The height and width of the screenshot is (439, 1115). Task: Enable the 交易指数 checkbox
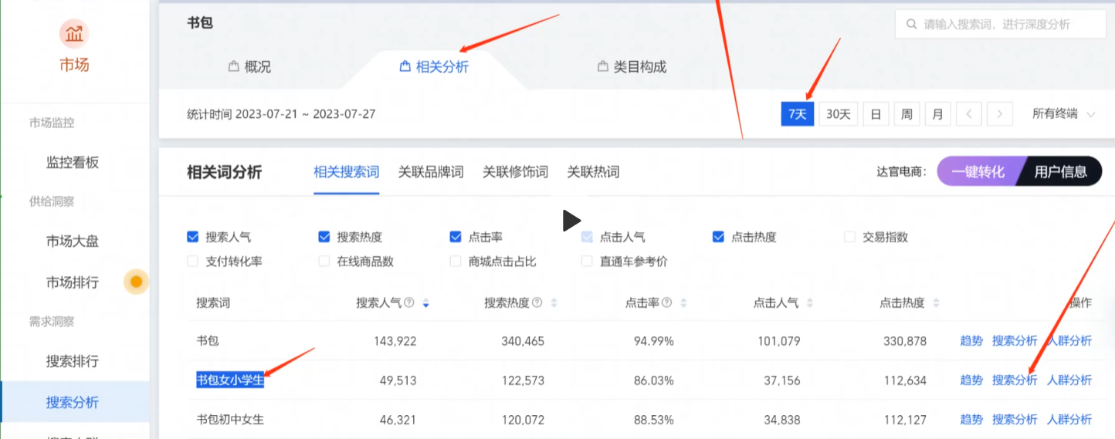(x=849, y=237)
